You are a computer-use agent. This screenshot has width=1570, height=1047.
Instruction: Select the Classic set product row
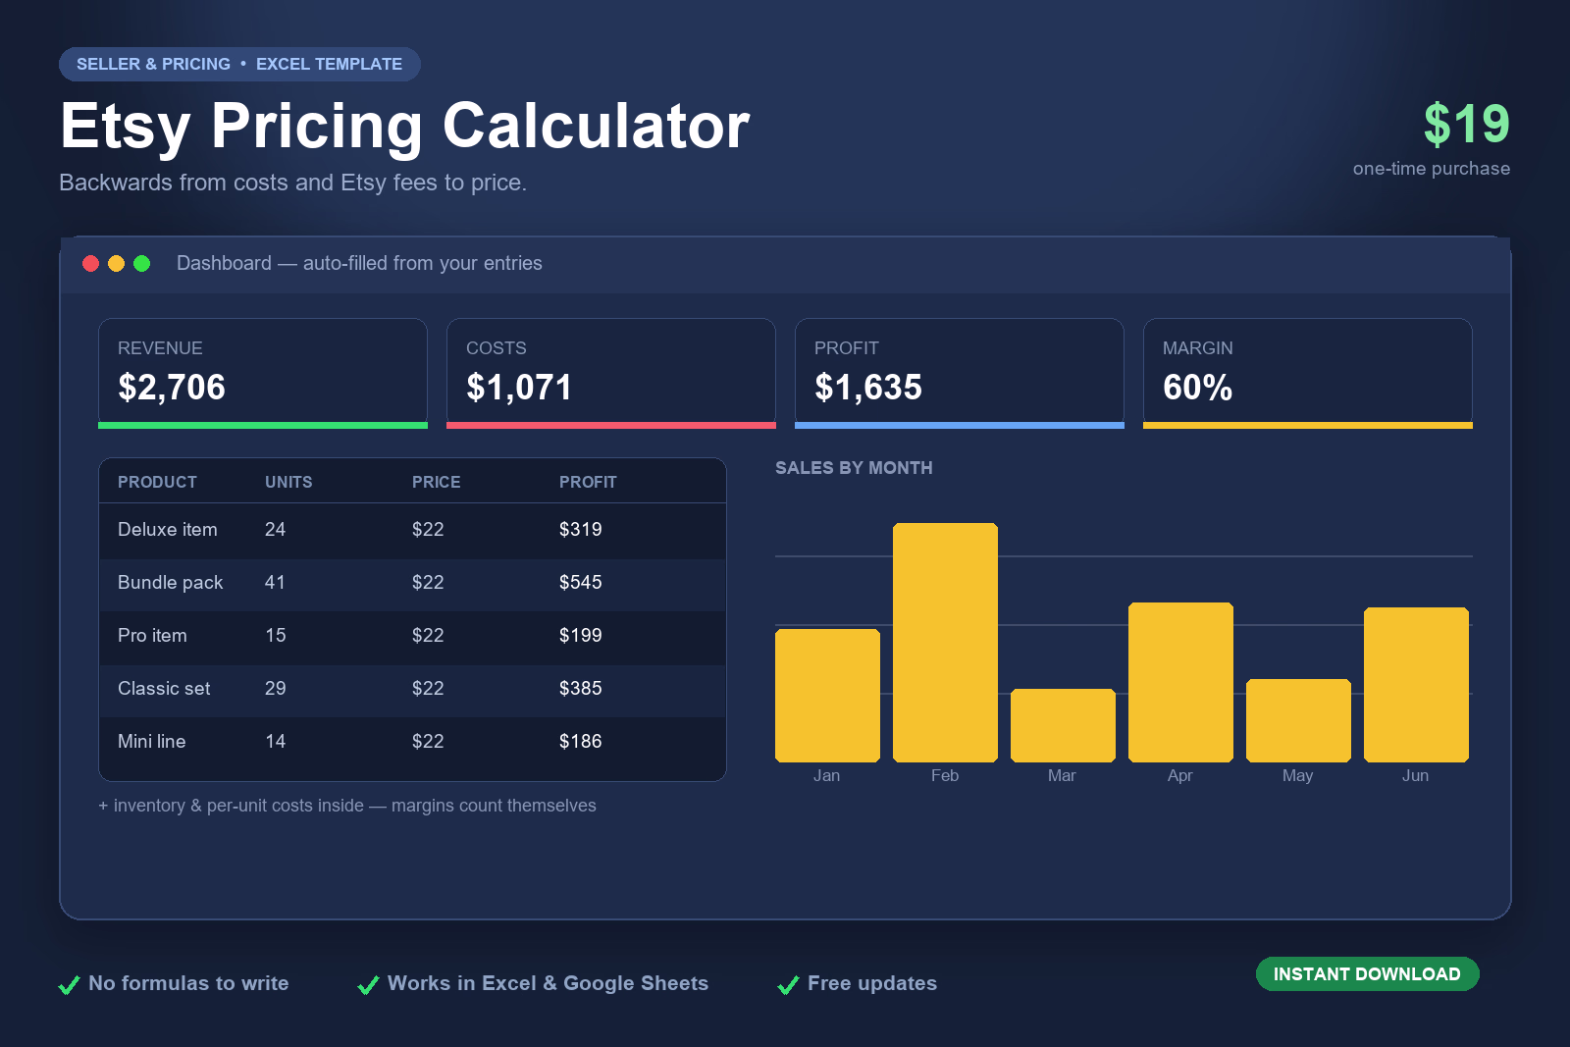pyautogui.click(x=412, y=689)
